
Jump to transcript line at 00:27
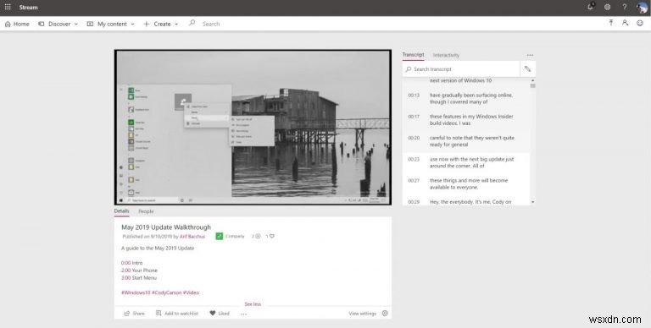point(466,184)
